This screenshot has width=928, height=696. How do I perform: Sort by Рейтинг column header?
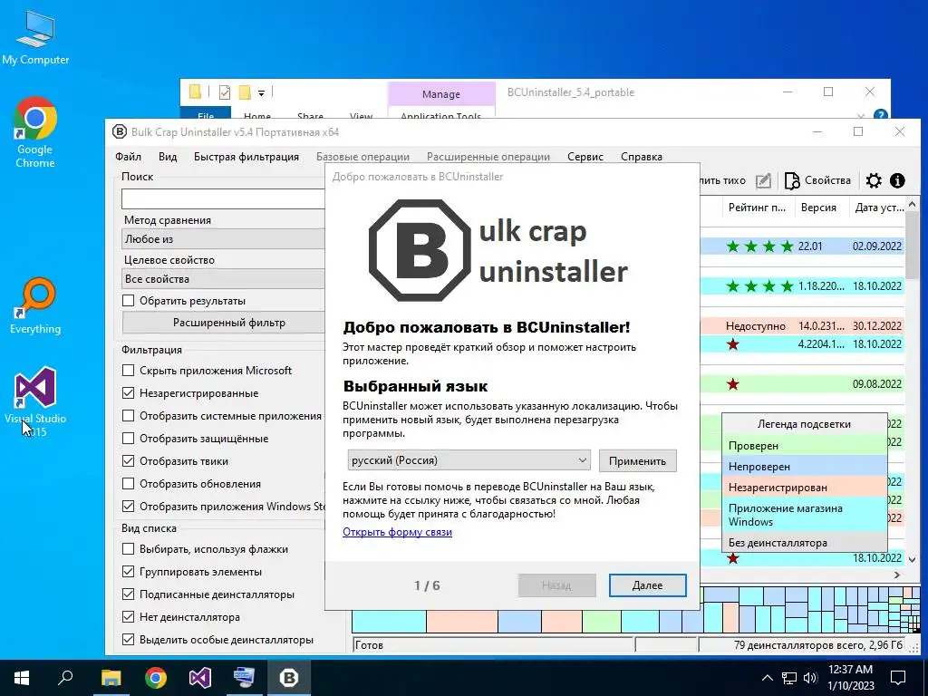(x=757, y=208)
